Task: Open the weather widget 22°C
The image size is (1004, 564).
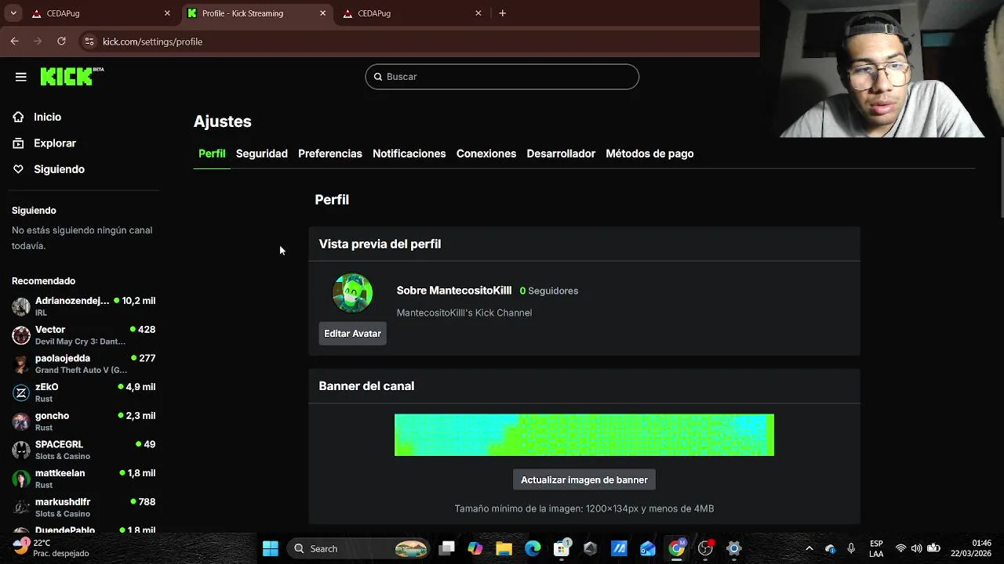Action: 51,548
